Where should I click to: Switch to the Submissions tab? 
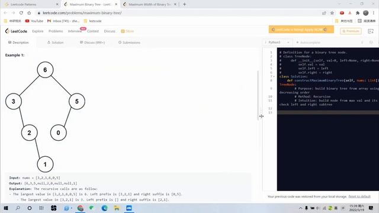pyautogui.click(x=129, y=43)
